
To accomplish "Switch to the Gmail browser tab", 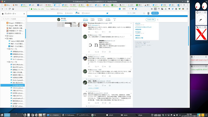I will pos(48,5).
